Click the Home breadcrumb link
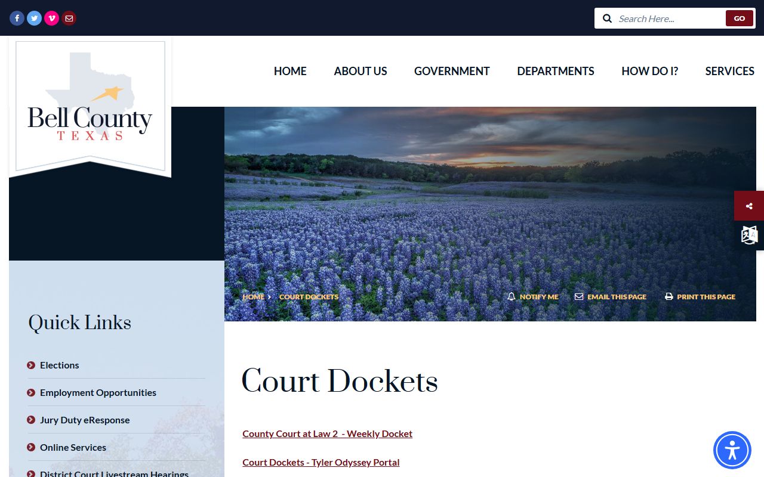 [x=253, y=296]
